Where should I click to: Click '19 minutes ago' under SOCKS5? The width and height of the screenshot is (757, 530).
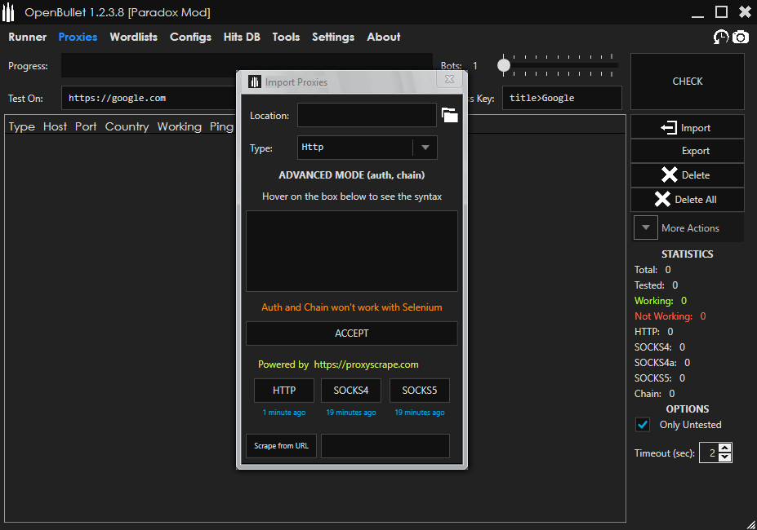[420, 413]
